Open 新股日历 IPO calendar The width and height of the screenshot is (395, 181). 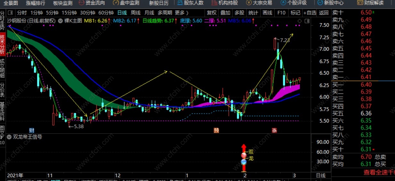159,3
